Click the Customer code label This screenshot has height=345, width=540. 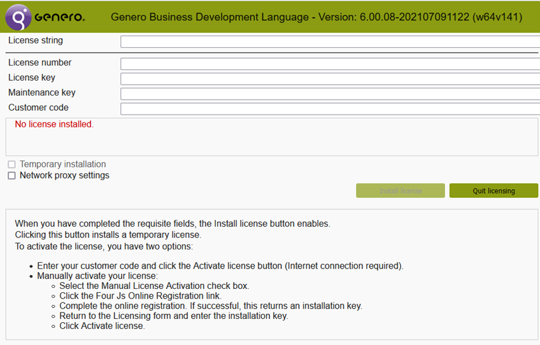[38, 108]
